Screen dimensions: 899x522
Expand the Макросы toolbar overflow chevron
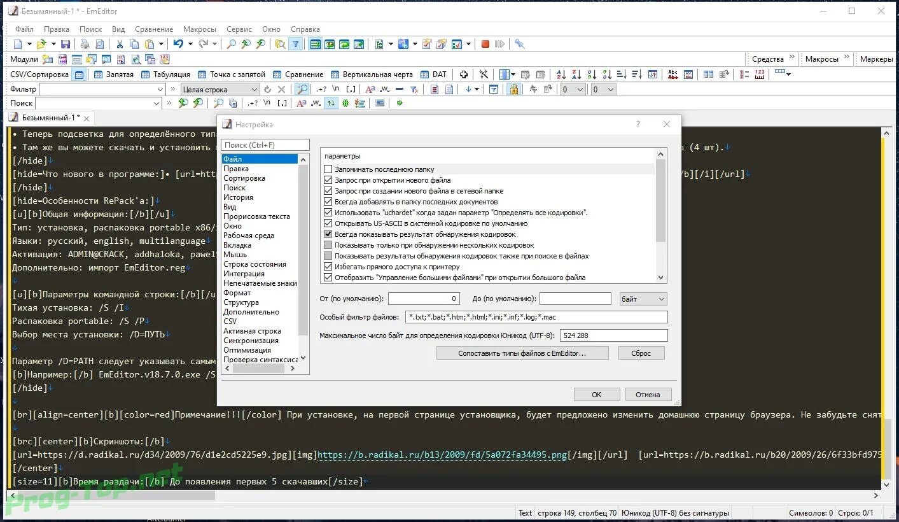847,57
